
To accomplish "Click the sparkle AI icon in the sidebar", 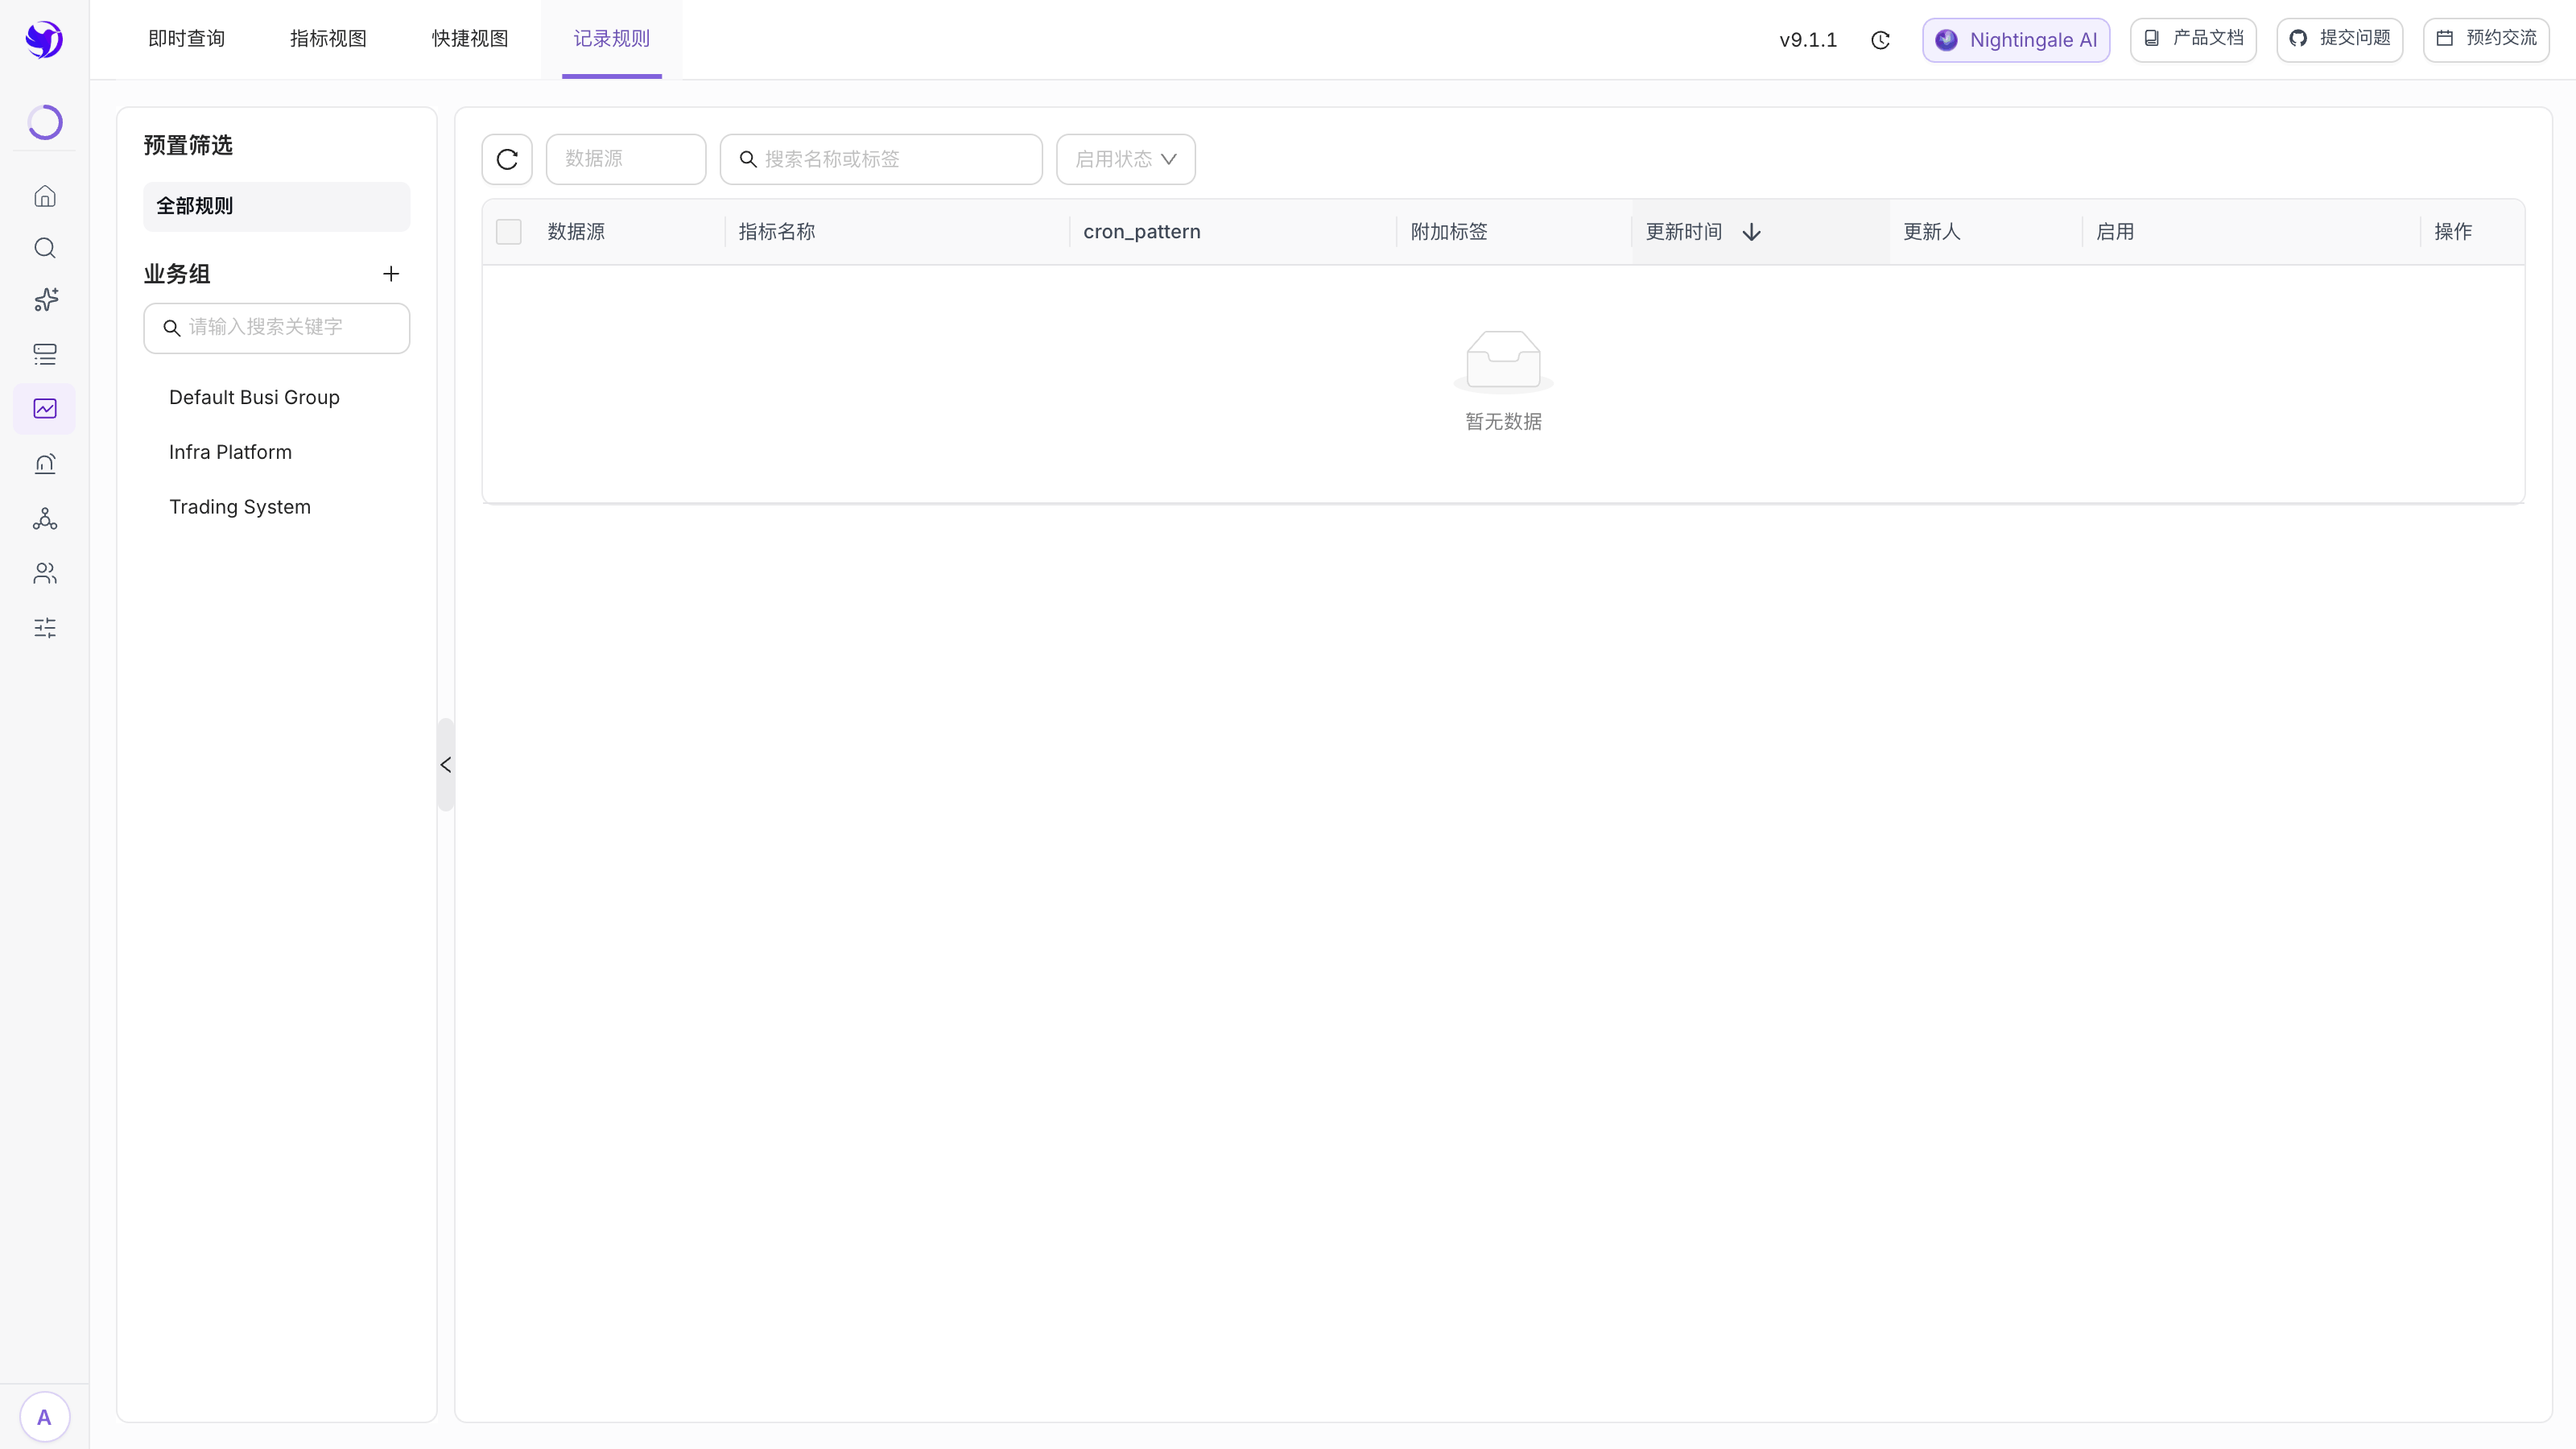I will (x=45, y=300).
